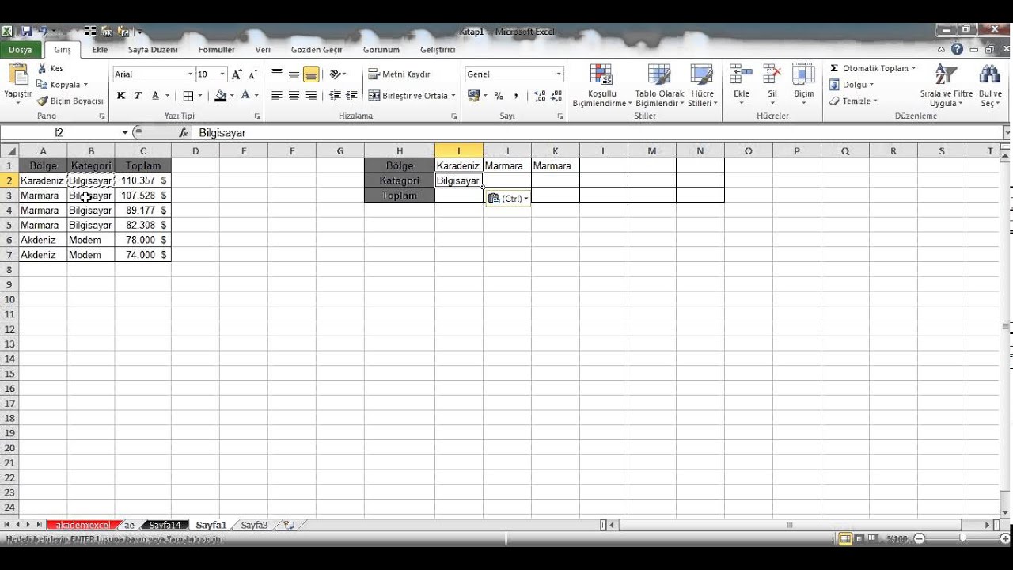
Task: Expand the Kopyala dropdown arrow
Action: point(85,85)
